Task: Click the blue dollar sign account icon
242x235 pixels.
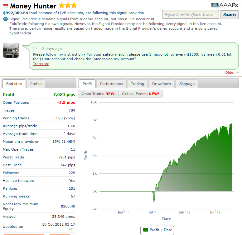Action: [5, 19]
